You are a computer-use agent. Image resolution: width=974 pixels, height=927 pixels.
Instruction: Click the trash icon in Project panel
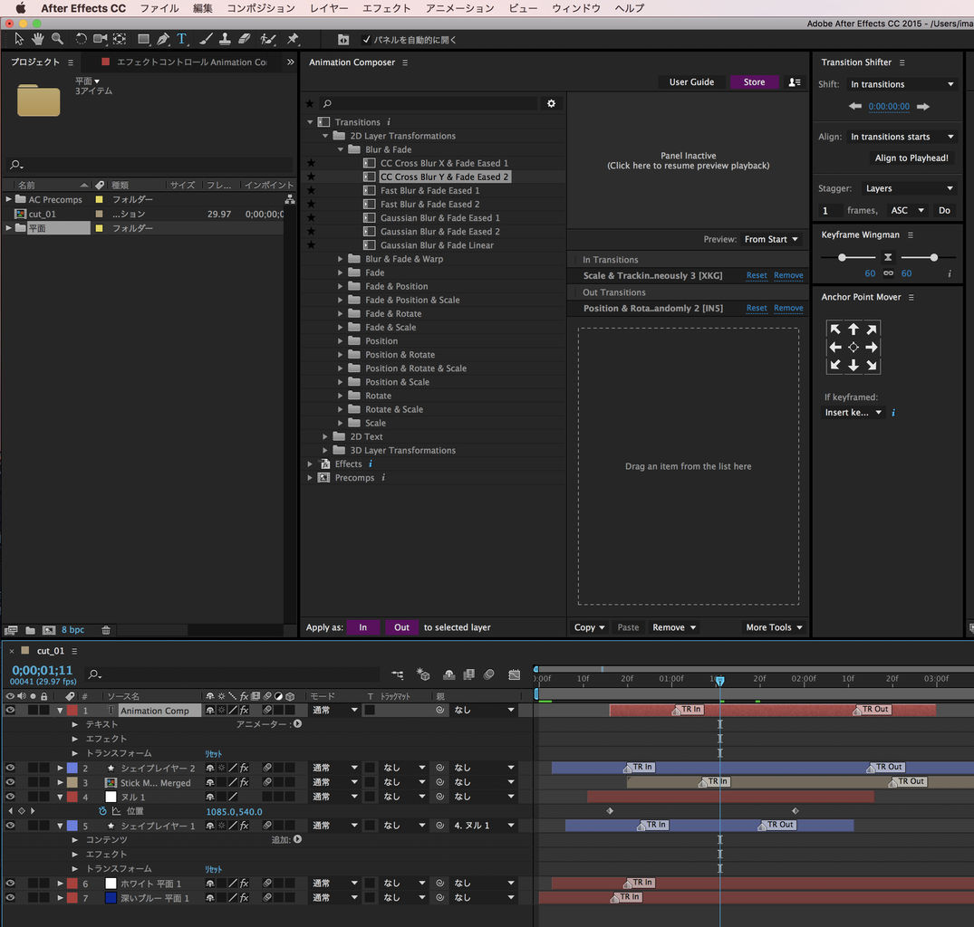point(106,630)
